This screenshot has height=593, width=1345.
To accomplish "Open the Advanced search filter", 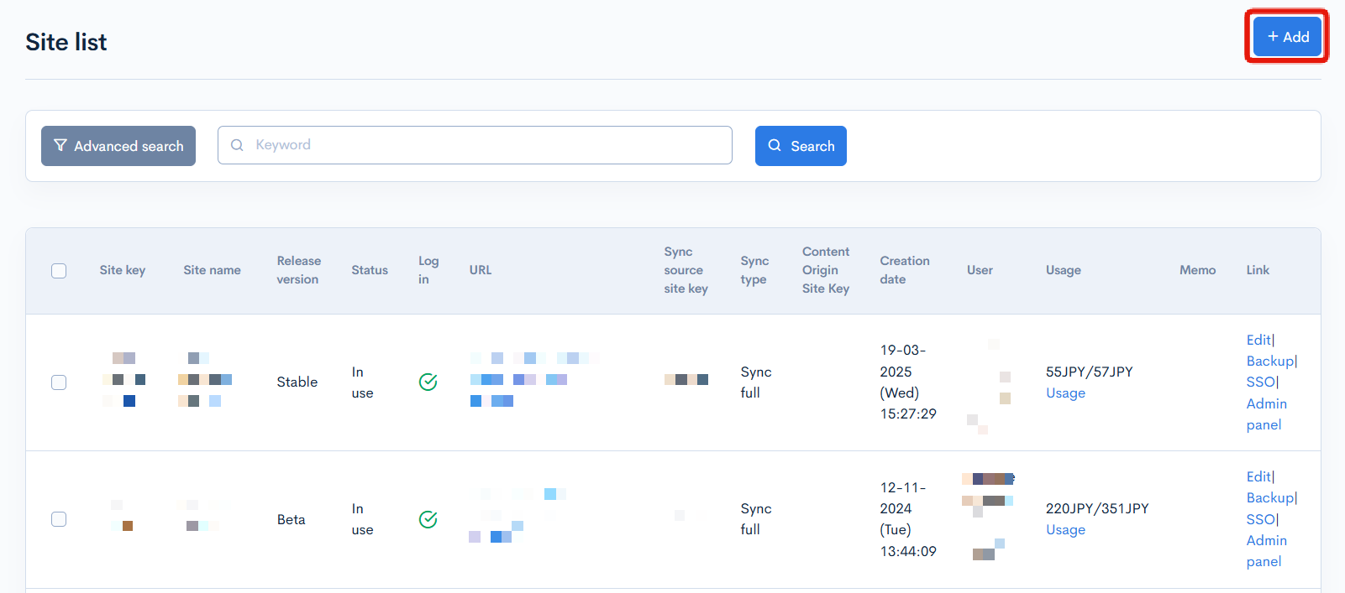I will tap(118, 146).
